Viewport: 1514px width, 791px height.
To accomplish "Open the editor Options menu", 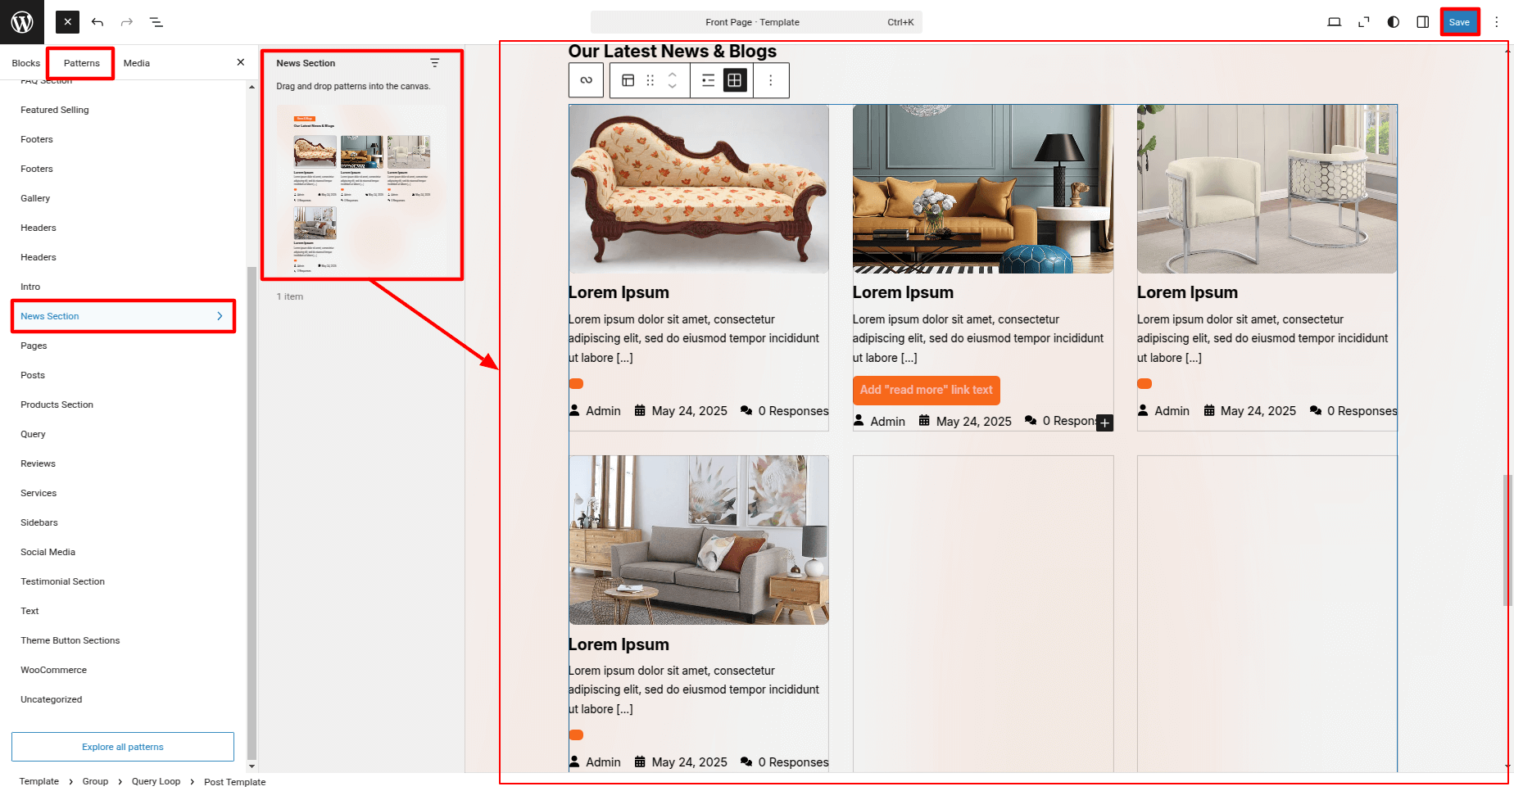I will tap(1496, 22).
